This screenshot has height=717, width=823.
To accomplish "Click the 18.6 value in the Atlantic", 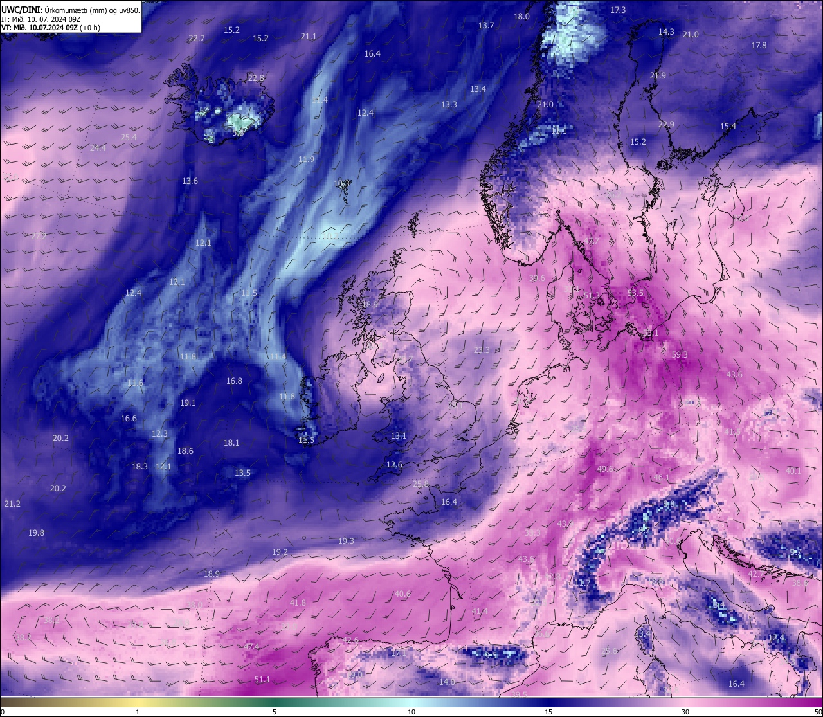I will click(x=185, y=451).
